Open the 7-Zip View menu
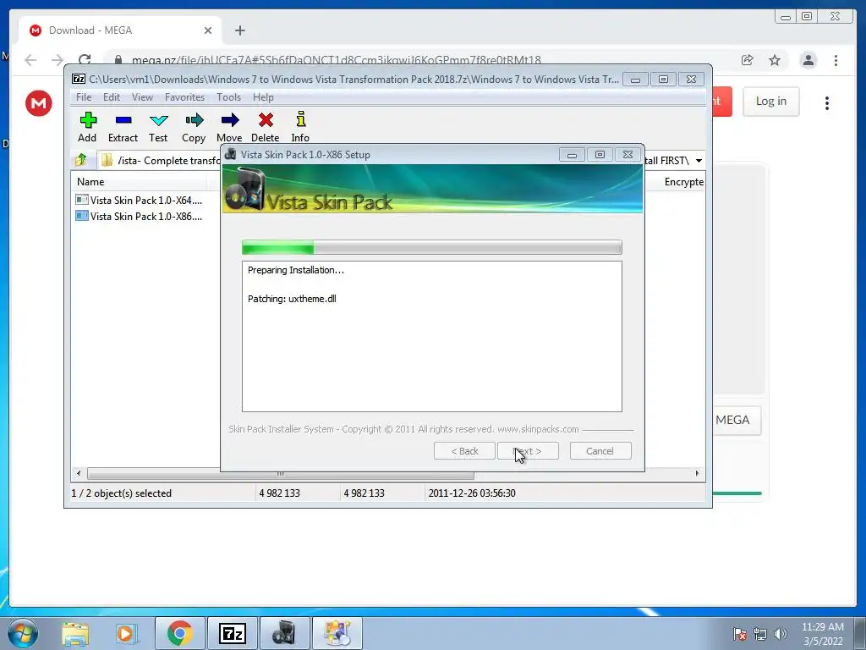This screenshot has width=866, height=650. pyautogui.click(x=142, y=97)
